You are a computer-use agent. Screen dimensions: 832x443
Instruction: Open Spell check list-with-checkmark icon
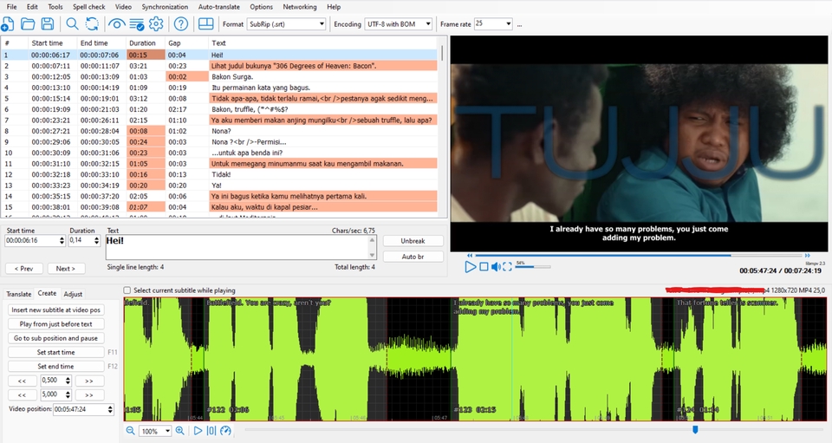[x=136, y=24]
